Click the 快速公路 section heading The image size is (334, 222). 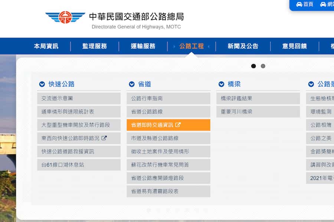[x=61, y=84]
